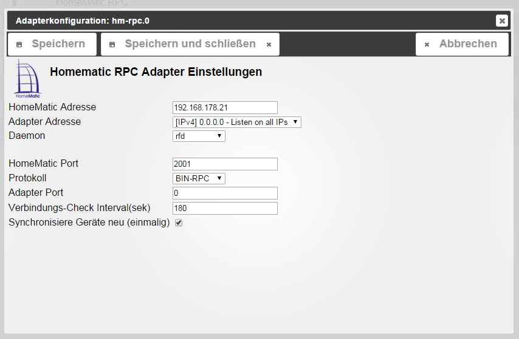Click the HomeMatic logo image
Screen dimensions: 519x339
point(26,78)
